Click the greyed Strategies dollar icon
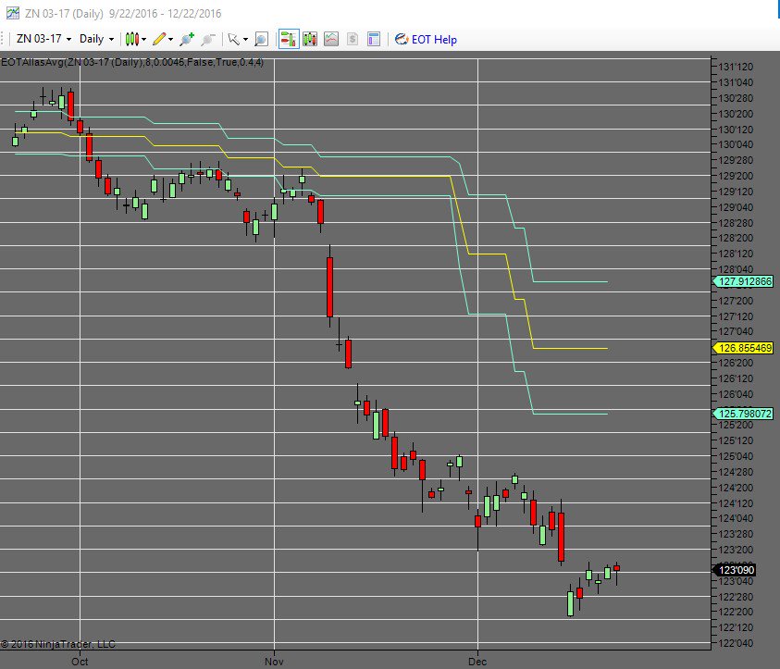Screen dimensions: 780x669 point(353,39)
